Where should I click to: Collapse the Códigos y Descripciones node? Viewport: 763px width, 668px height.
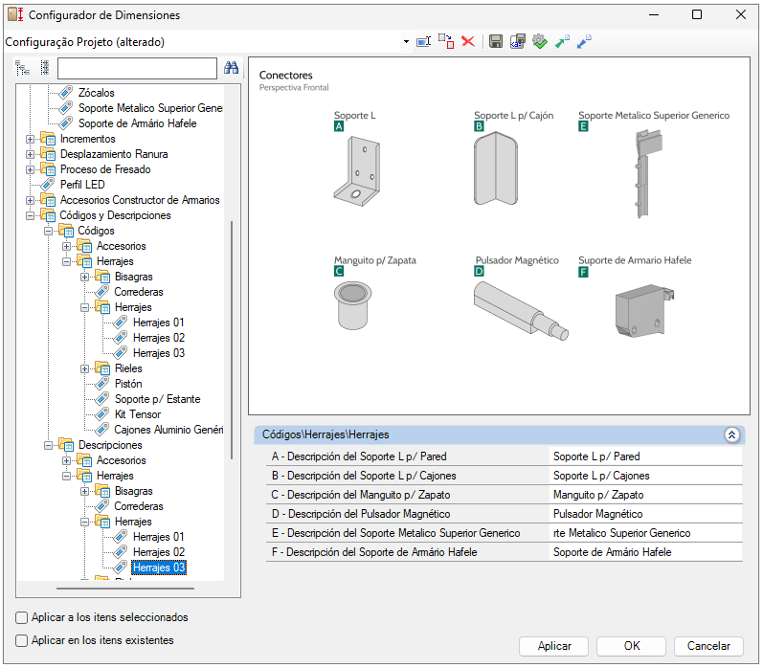pyautogui.click(x=31, y=215)
